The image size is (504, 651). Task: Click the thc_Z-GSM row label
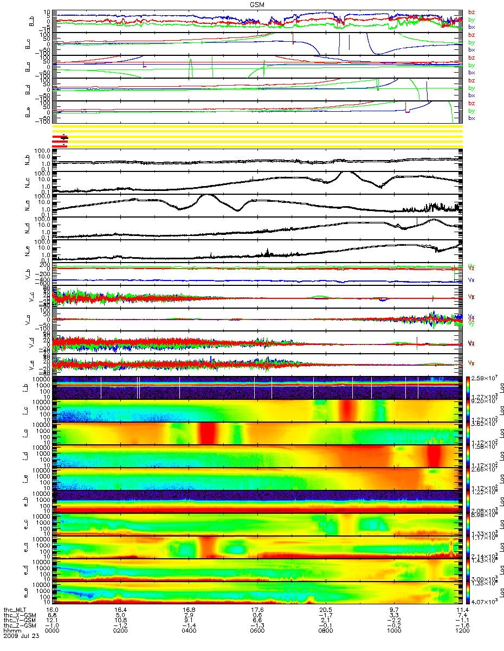(20, 625)
